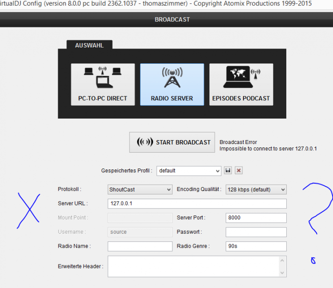Click the Broadcast Error message text
This screenshot has height=288, width=333.
pos(238,142)
